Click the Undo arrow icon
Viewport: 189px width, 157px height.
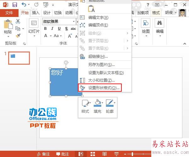[24, 5]
